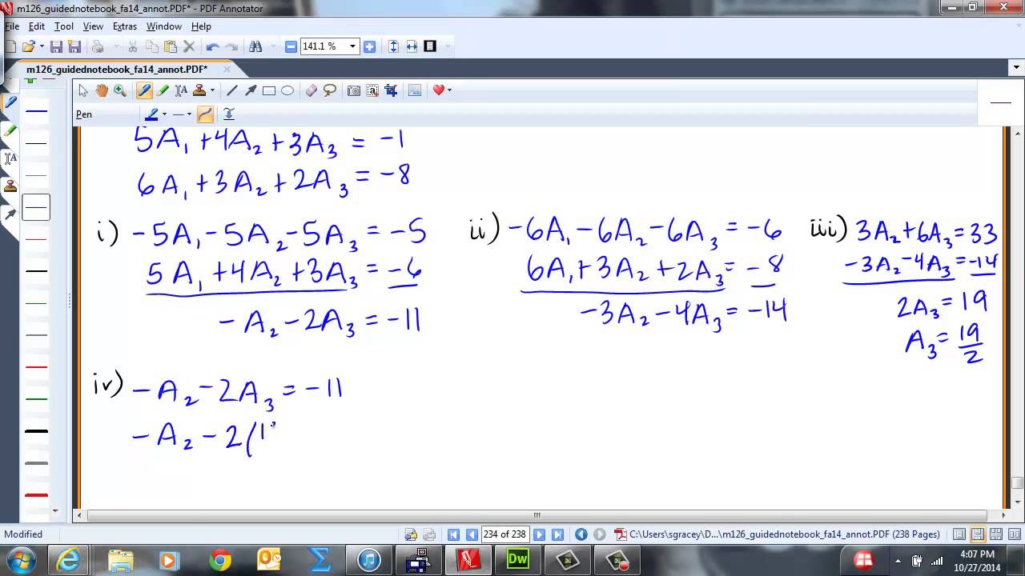The image size is (1025, 576).
Task: Open Dreamweaver from the taskbar
Action: point(517,560)
